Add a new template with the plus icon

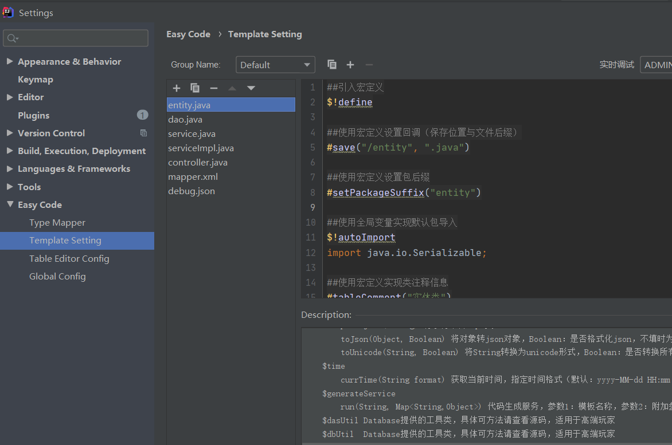point(176,88)
